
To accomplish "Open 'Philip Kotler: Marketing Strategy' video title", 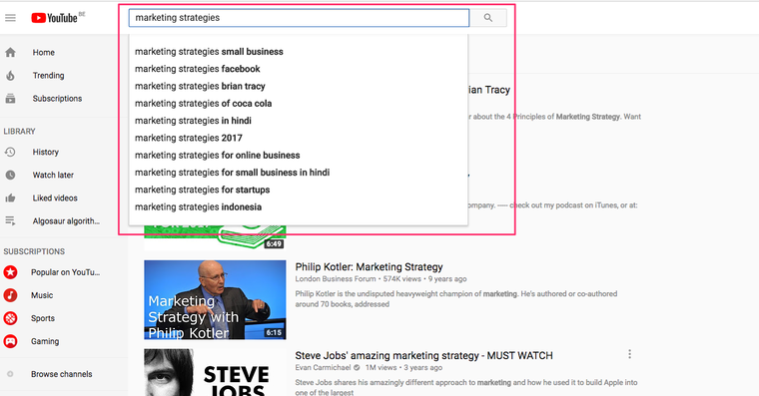I will 369,267.
